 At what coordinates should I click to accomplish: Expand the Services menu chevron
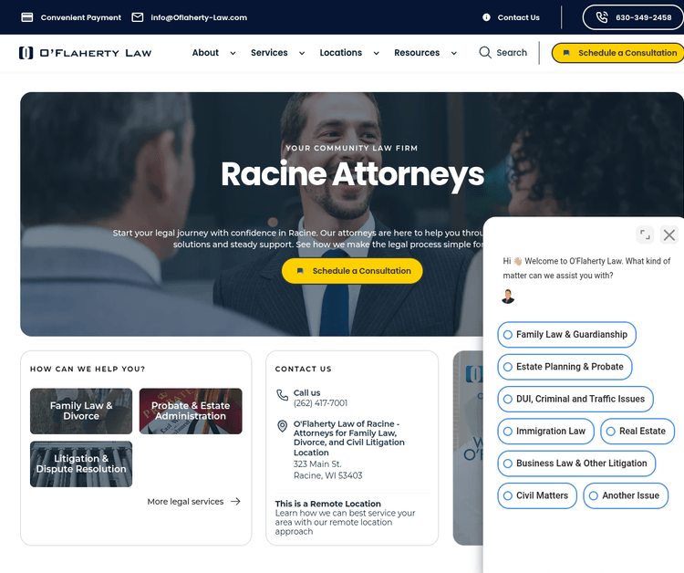coord(302,53)
